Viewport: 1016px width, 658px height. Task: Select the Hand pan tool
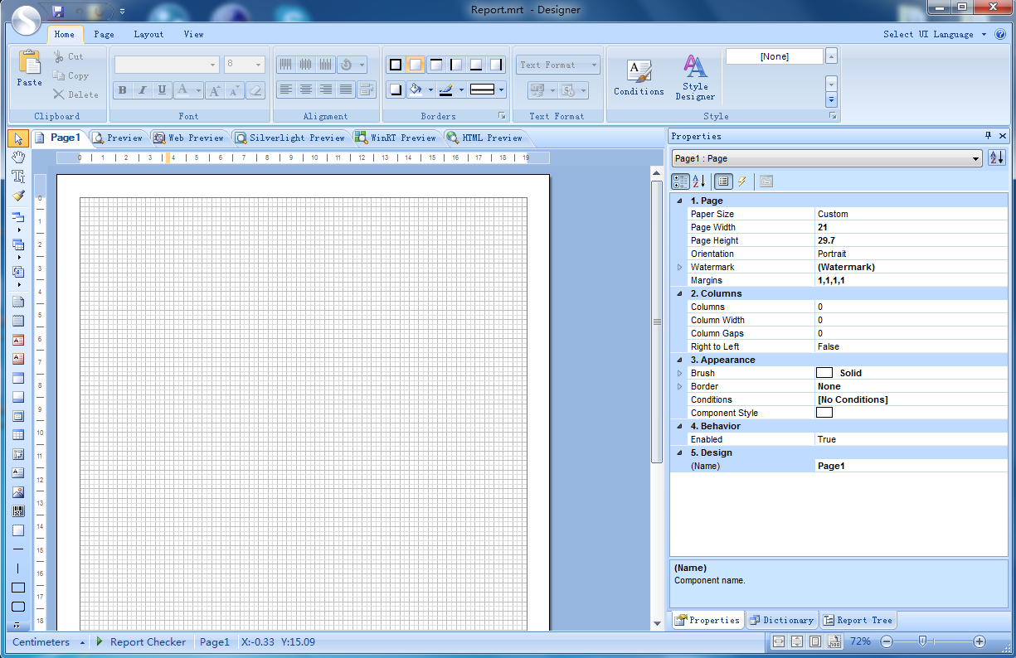pos(18,157)
